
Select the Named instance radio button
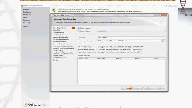point(78,31)
